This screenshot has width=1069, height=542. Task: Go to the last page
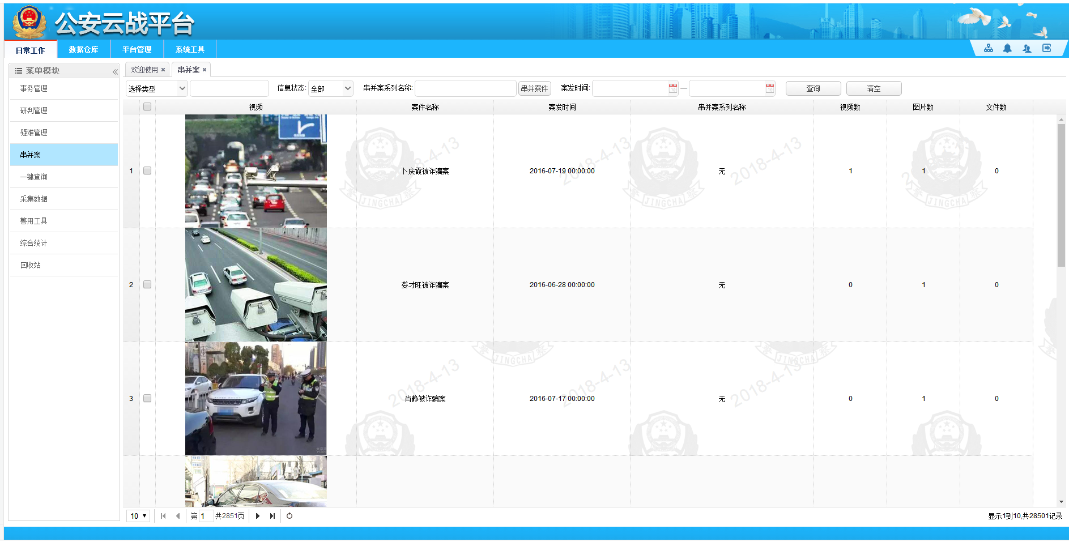point(272,516)
